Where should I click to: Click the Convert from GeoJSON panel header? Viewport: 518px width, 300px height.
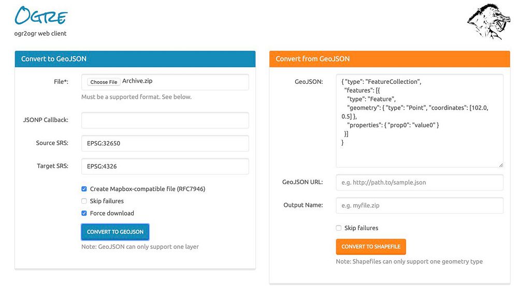pyautogui.click(x=390, y=59)
